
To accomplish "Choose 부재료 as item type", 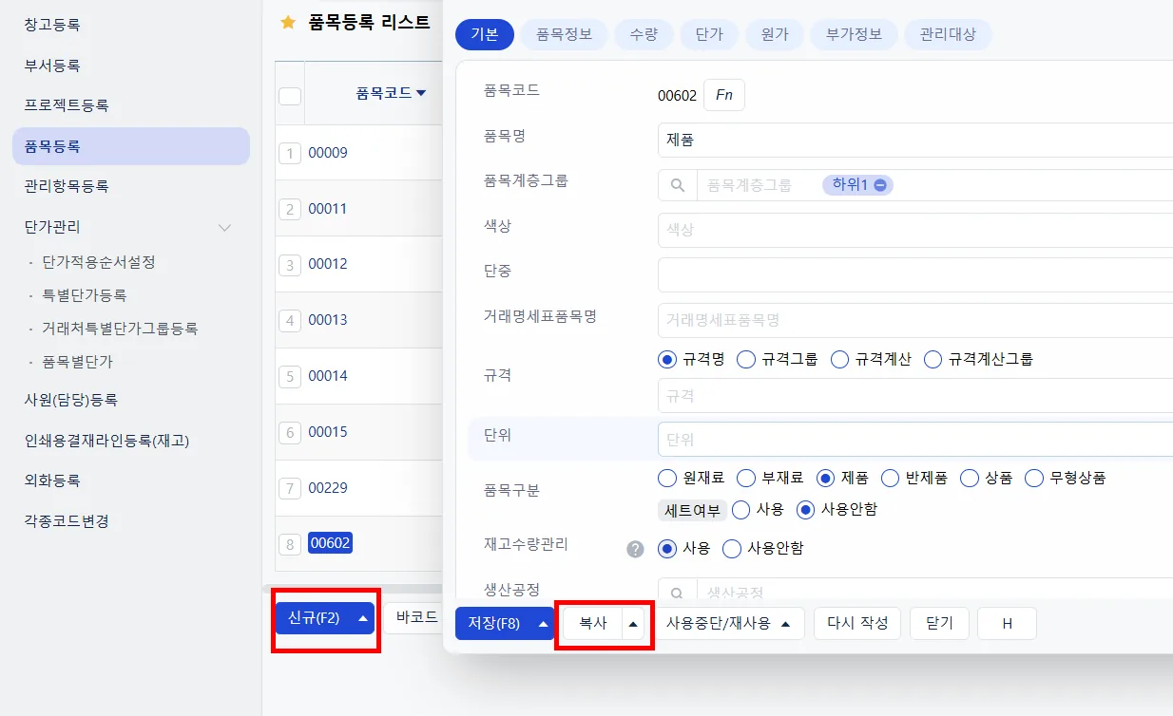I will 746,478.
